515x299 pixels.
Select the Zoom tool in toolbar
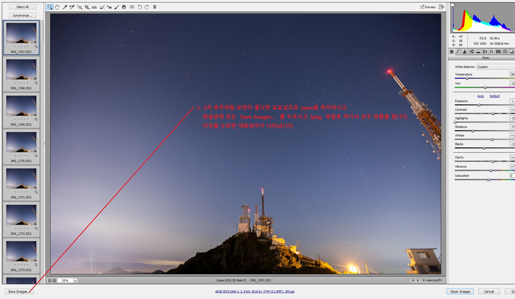49,7
